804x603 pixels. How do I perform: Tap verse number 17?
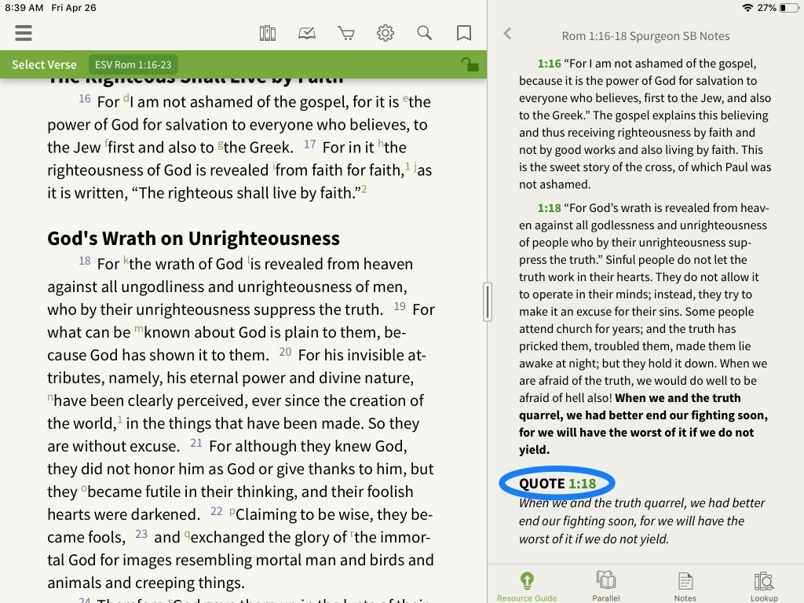pos(309,144)
